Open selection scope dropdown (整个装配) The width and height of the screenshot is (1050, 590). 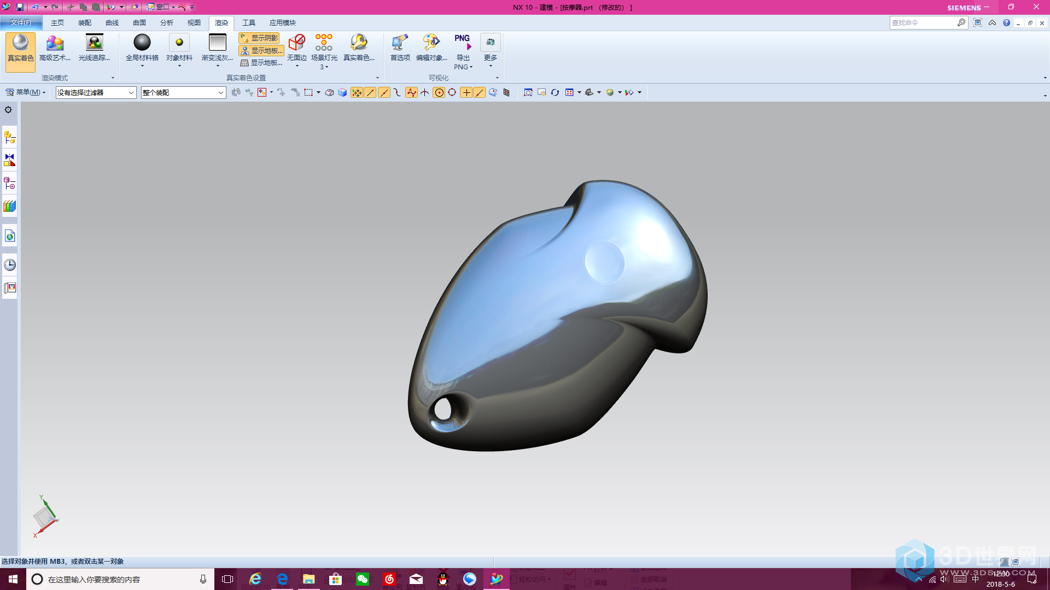click(x=183, y=92)
